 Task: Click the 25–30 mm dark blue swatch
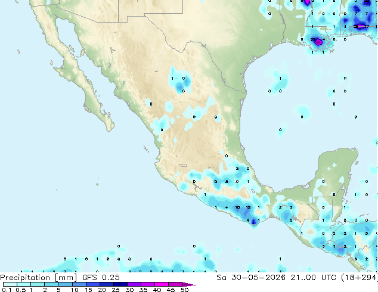point(120,284)
